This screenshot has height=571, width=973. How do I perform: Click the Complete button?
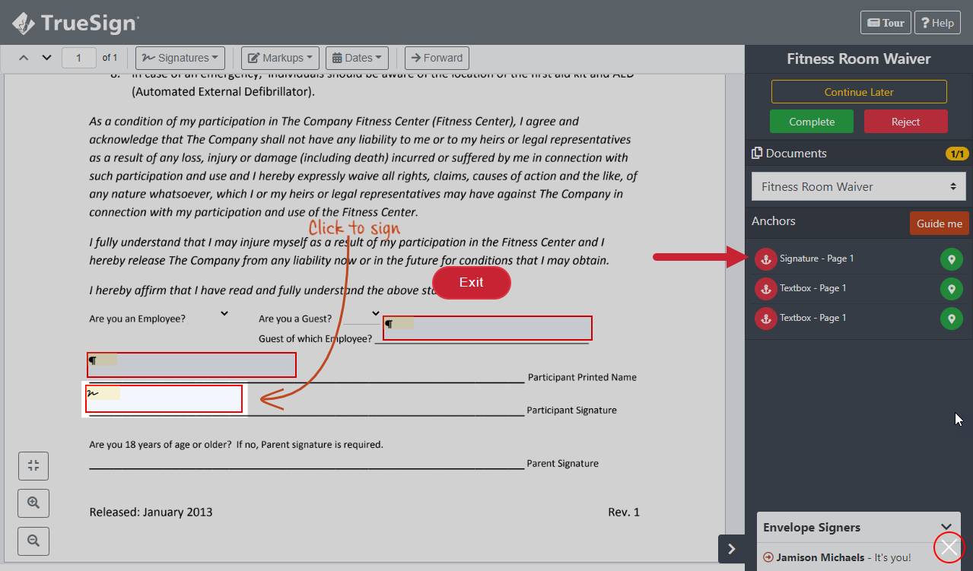[x=811, y=121]
